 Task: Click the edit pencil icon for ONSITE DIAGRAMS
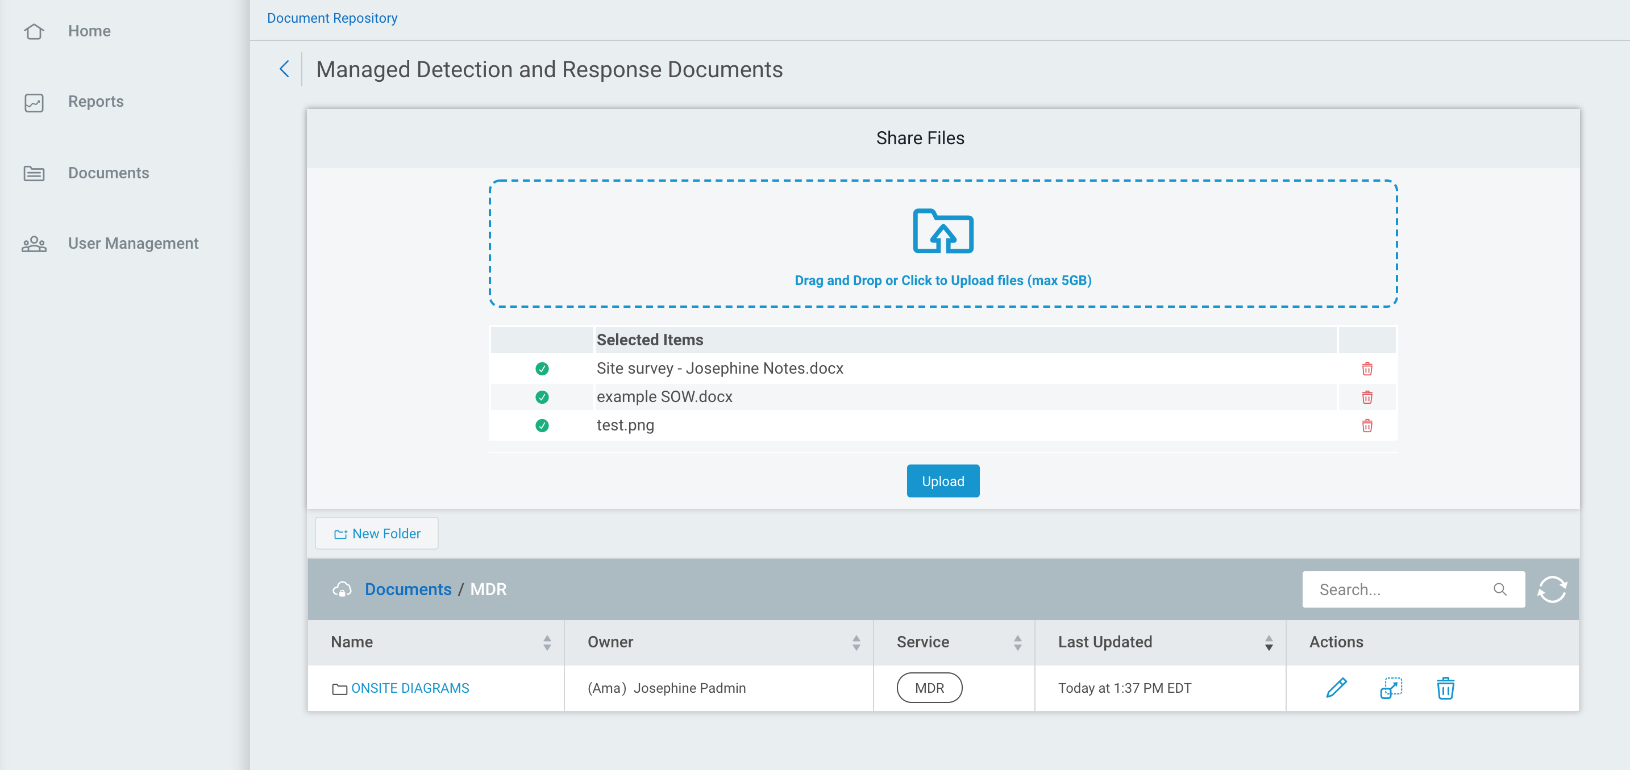pos(1337,688)
